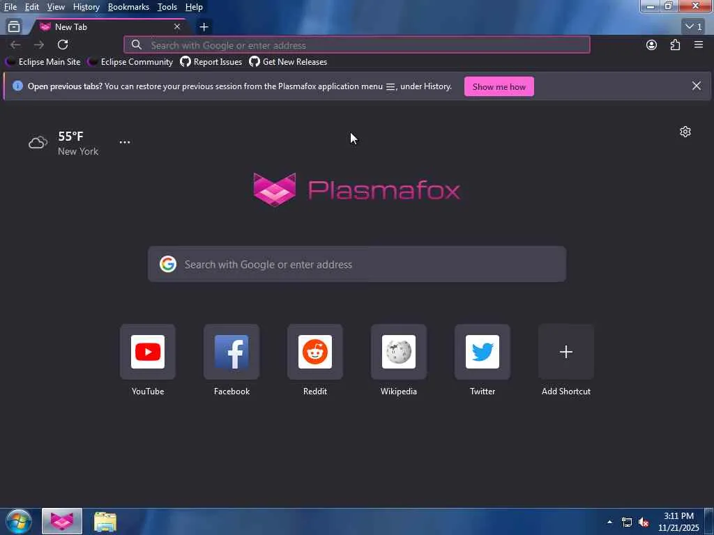Open Eclipse Main Site bookmark
The width and height of the screenshot is (714, 535).
tap(44, 62)
